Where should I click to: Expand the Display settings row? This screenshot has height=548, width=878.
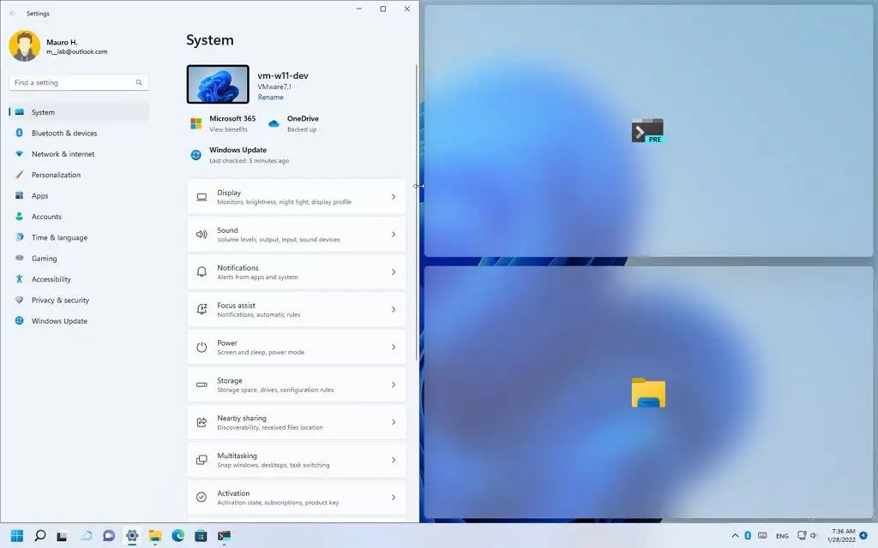(x=296, y=197)
